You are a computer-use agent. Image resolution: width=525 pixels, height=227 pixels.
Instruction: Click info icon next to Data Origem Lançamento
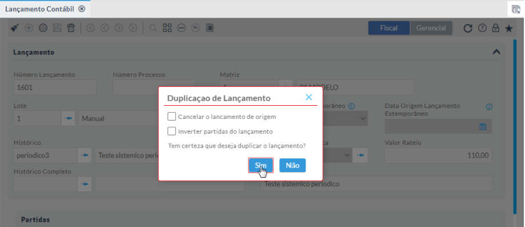tap(489, 107)
